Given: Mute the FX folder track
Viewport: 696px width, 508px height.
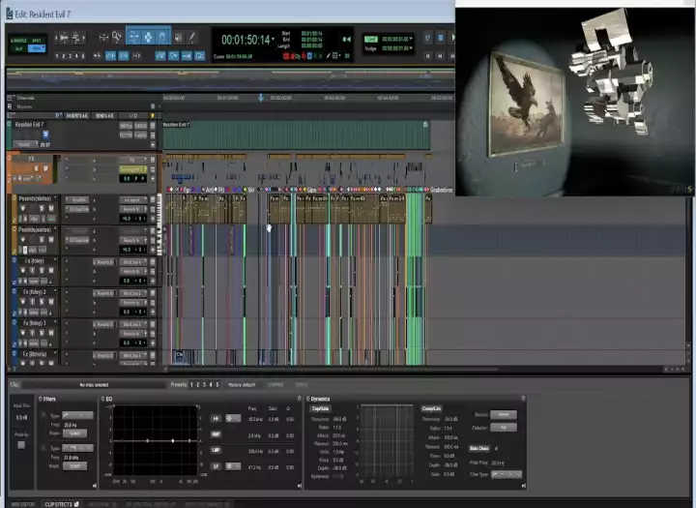Looking at the screenshot, I should pos(45,168).
